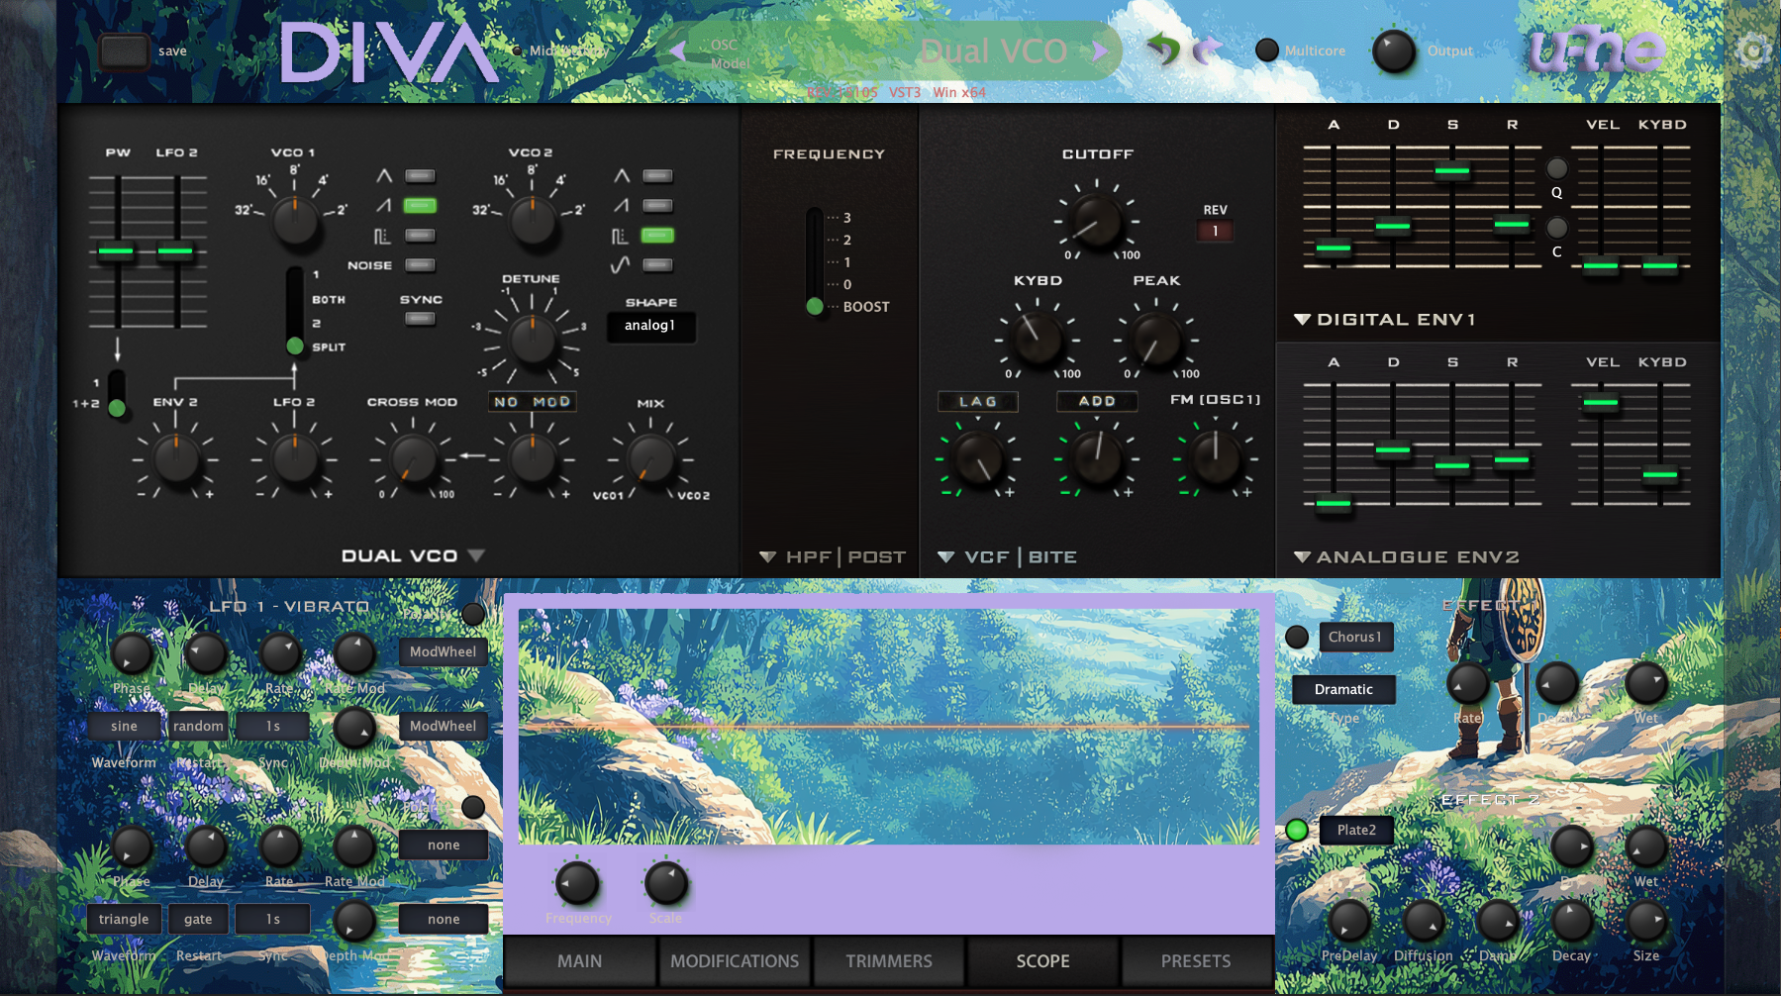This screenshot has height=996, width=1781.
Task: Open the settings gear icon
Action: click(x=1753, y=50)
